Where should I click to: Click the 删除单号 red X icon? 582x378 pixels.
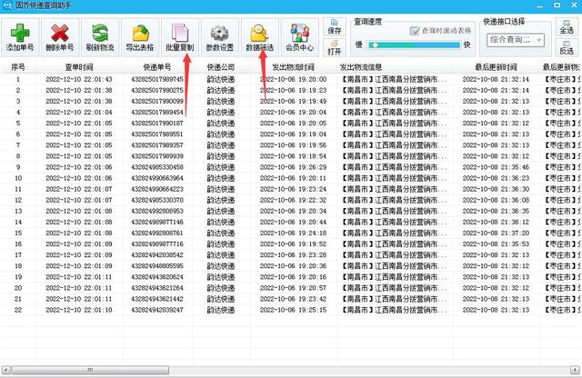(60, 33)
